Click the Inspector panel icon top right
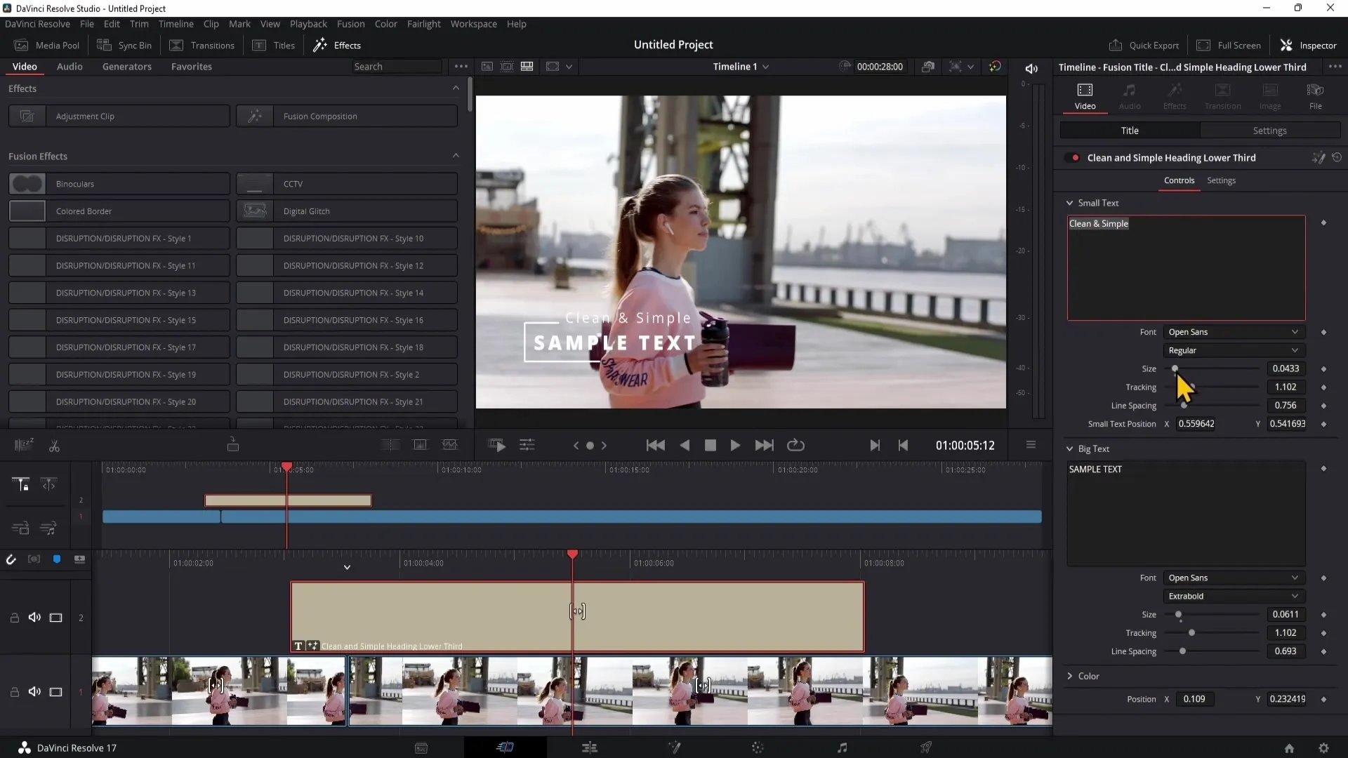 pos(1288,44)
